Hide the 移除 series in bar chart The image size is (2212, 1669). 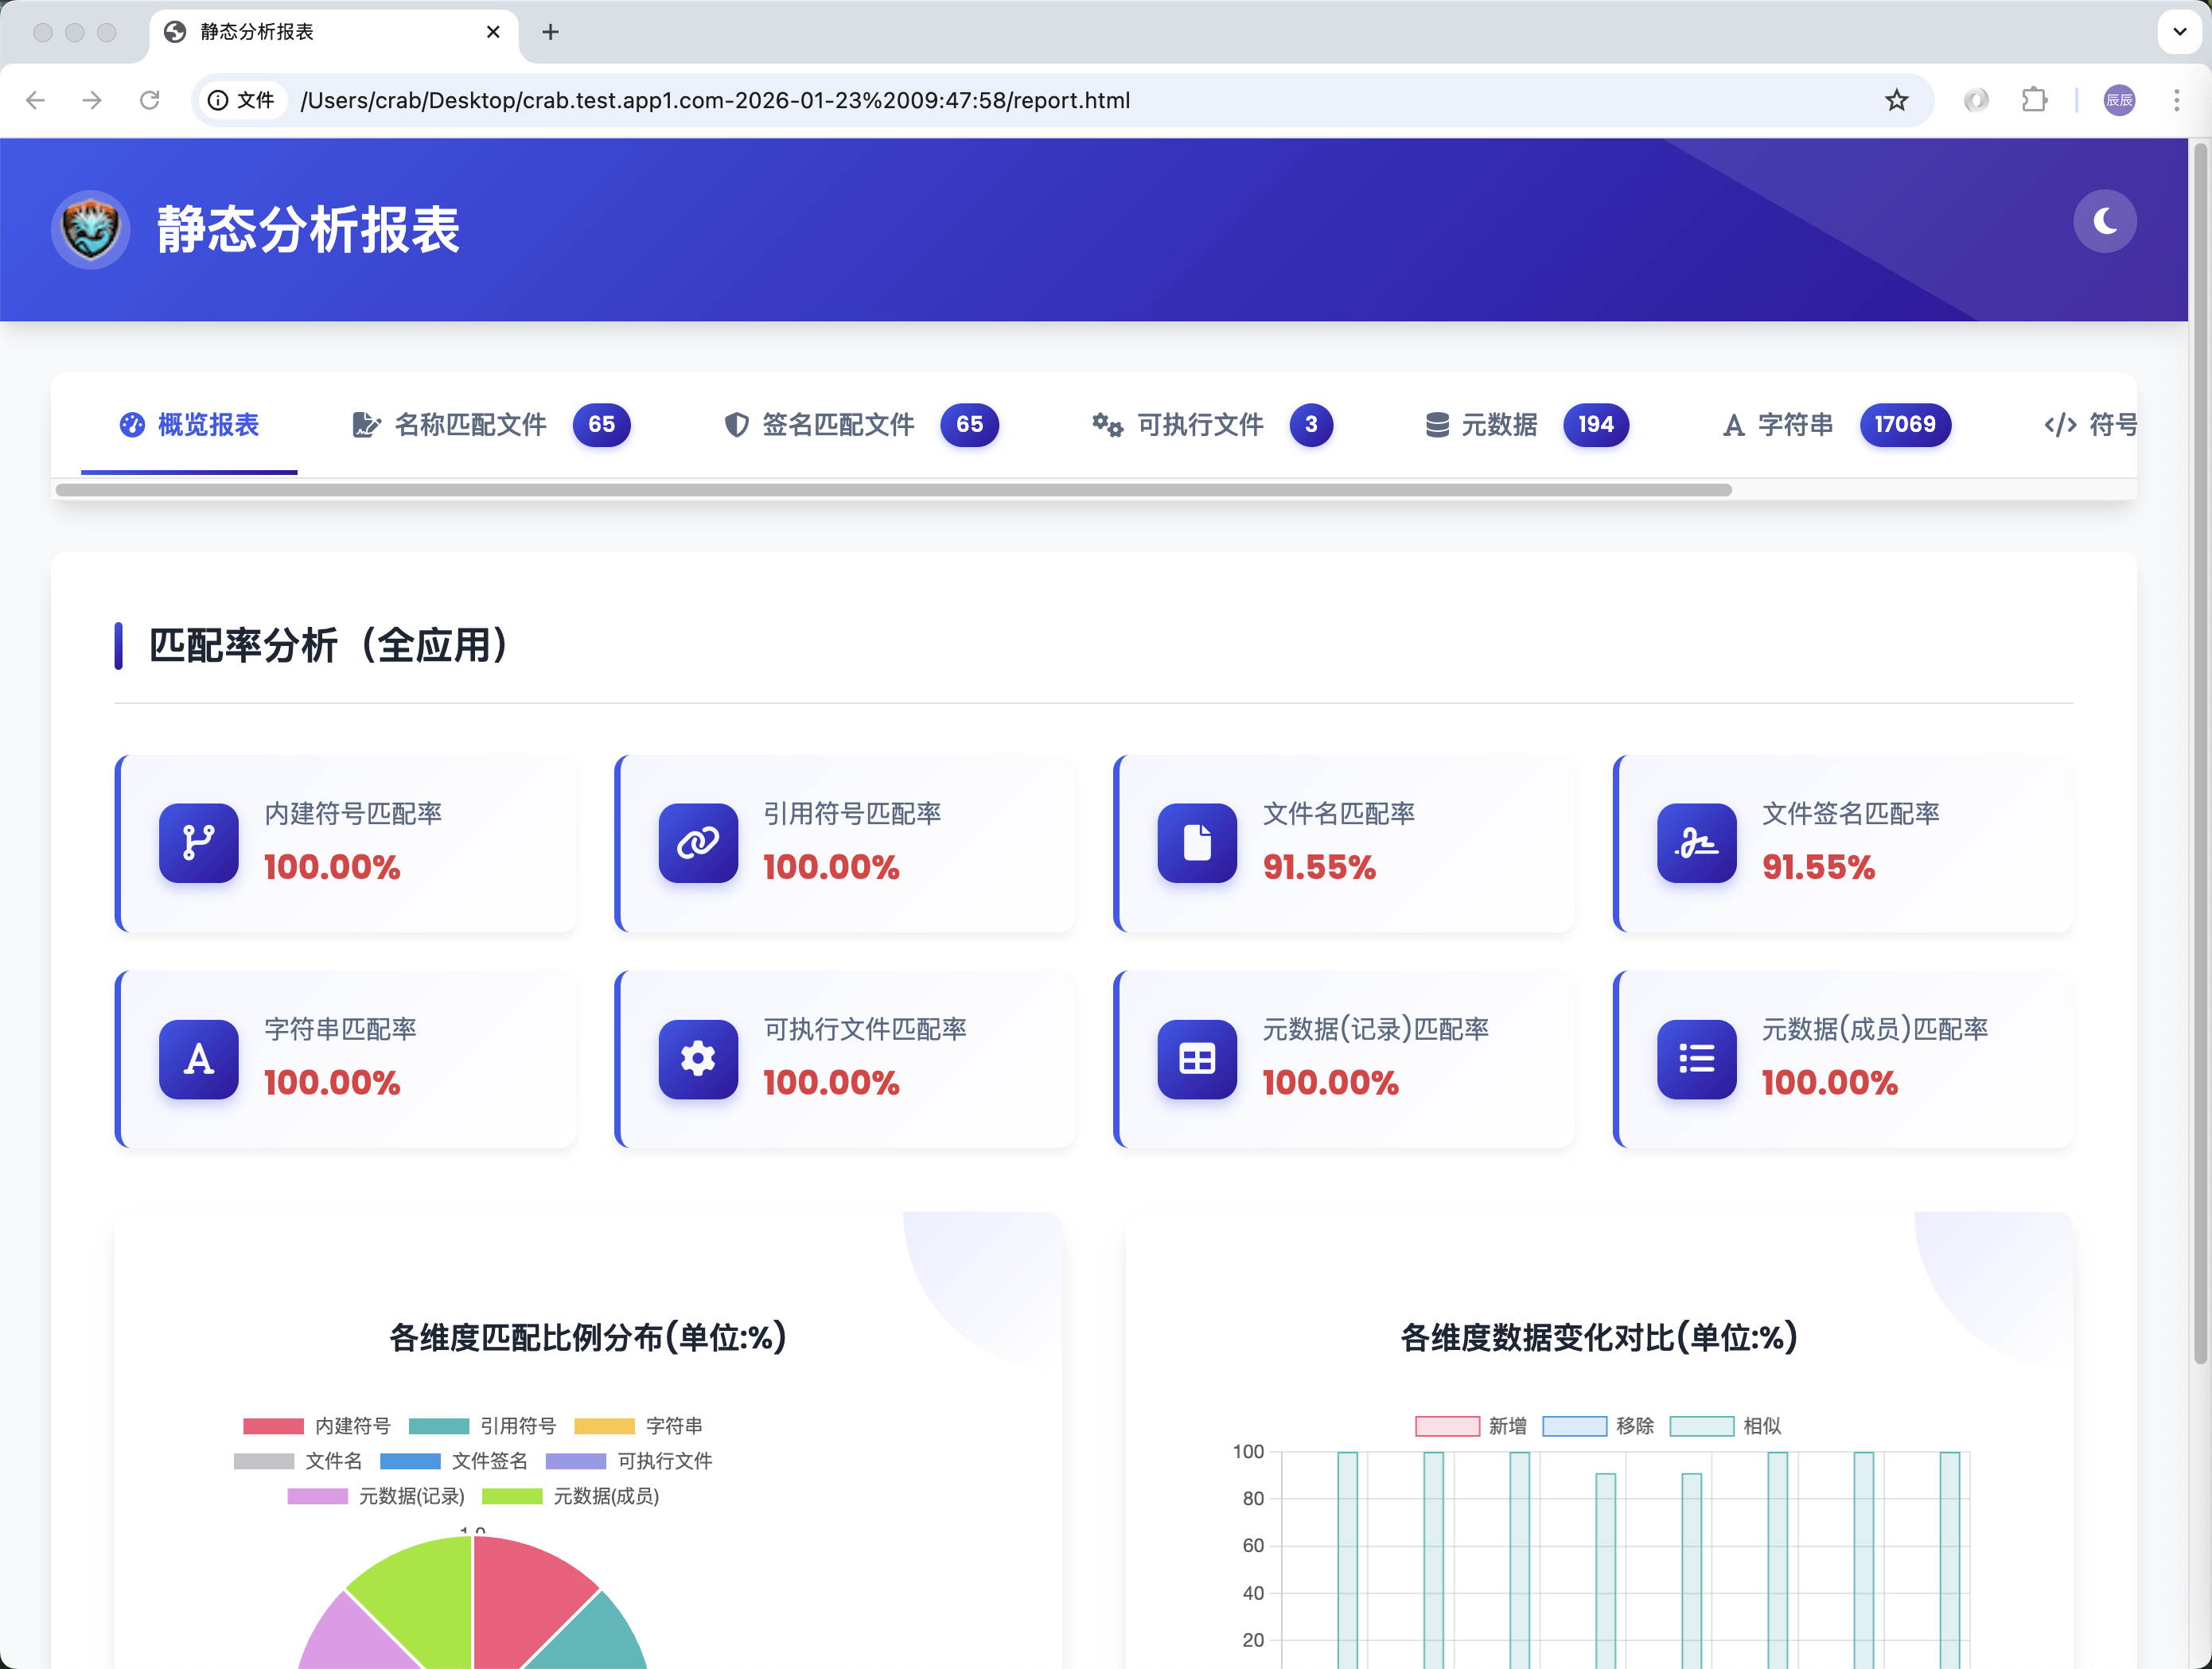(x=1598, y=1426)
